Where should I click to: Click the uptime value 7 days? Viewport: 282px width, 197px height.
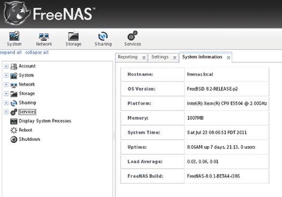[x=221, y=147]
